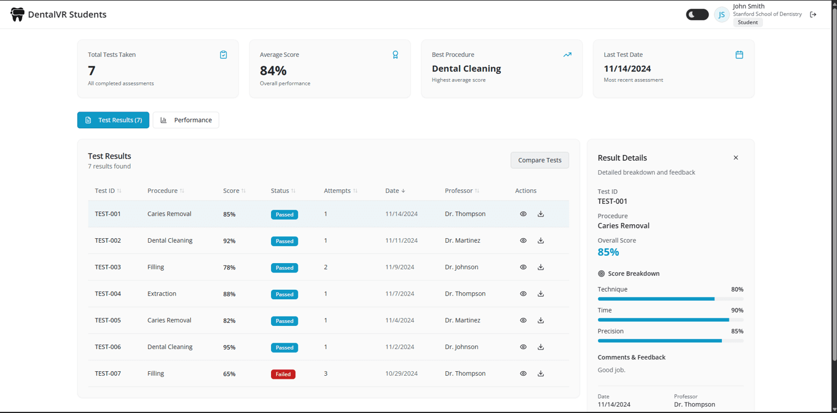The width and height of the screenshot is (837, 413).
Task: Click the Passed badge on TEST-001
Action: (284, 214)
